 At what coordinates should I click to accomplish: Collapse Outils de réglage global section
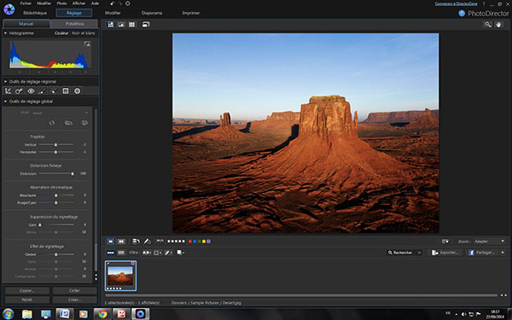(6, 102)
